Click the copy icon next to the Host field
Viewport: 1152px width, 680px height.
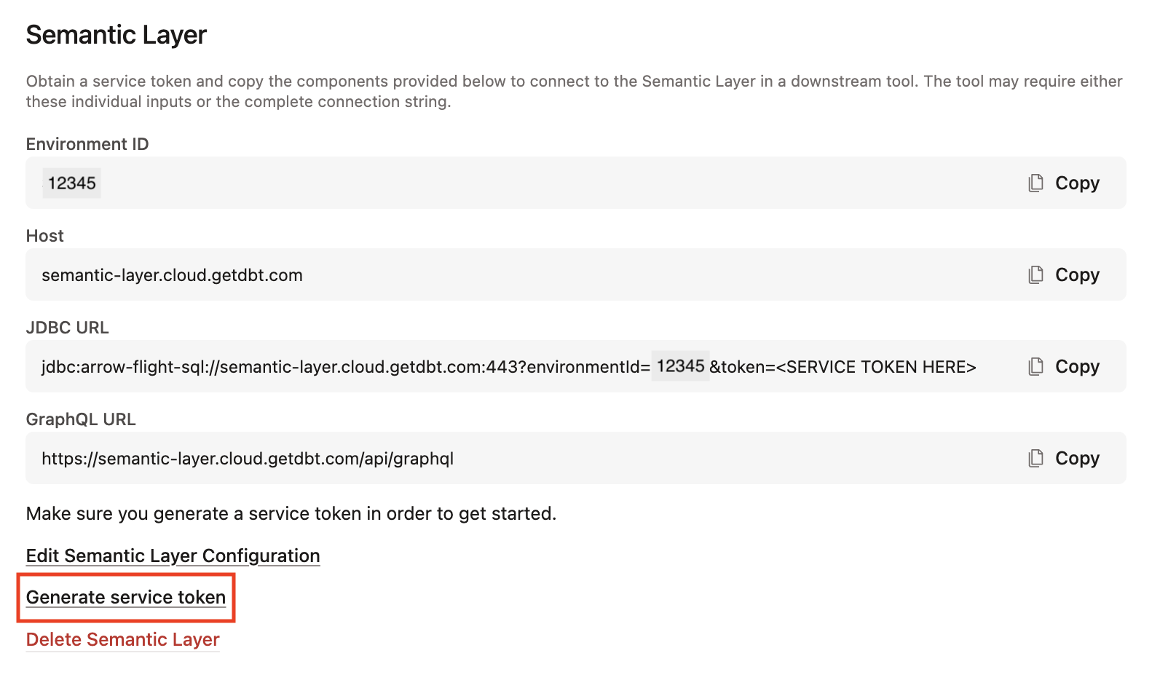1036,274
